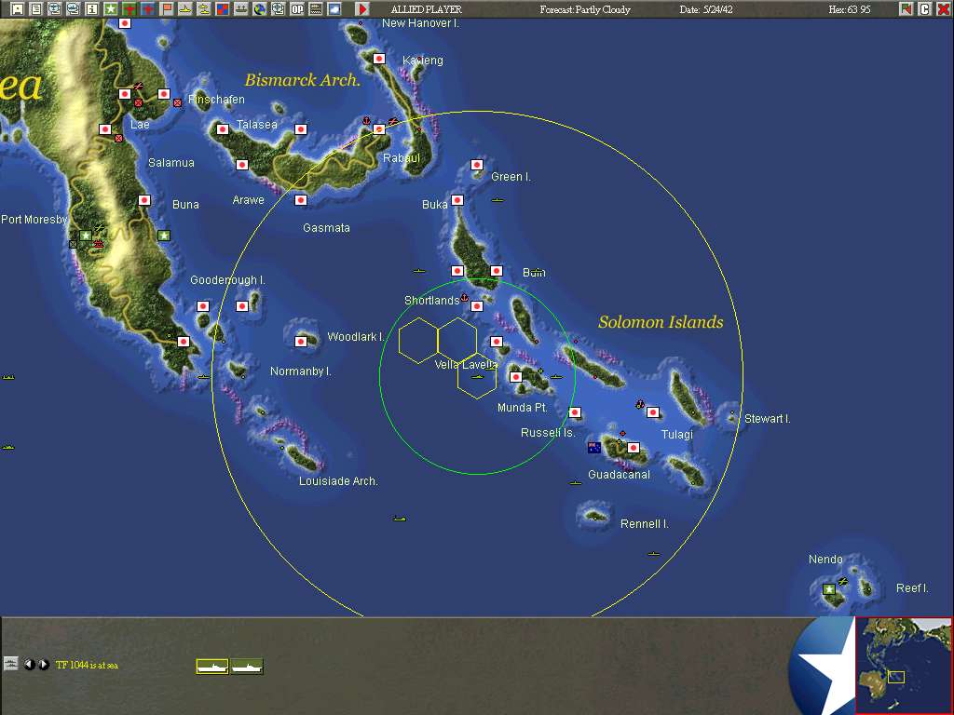Select the Japanese base marker at Buka

point(457,200)
